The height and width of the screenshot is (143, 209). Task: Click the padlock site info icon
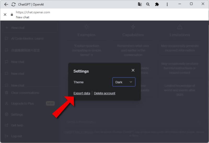coord(12,15)
